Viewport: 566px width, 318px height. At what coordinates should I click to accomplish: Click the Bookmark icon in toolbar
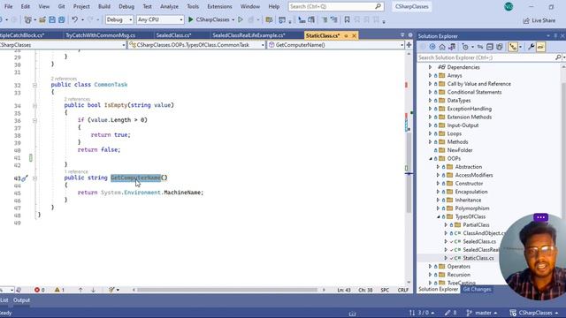point(347,19)
